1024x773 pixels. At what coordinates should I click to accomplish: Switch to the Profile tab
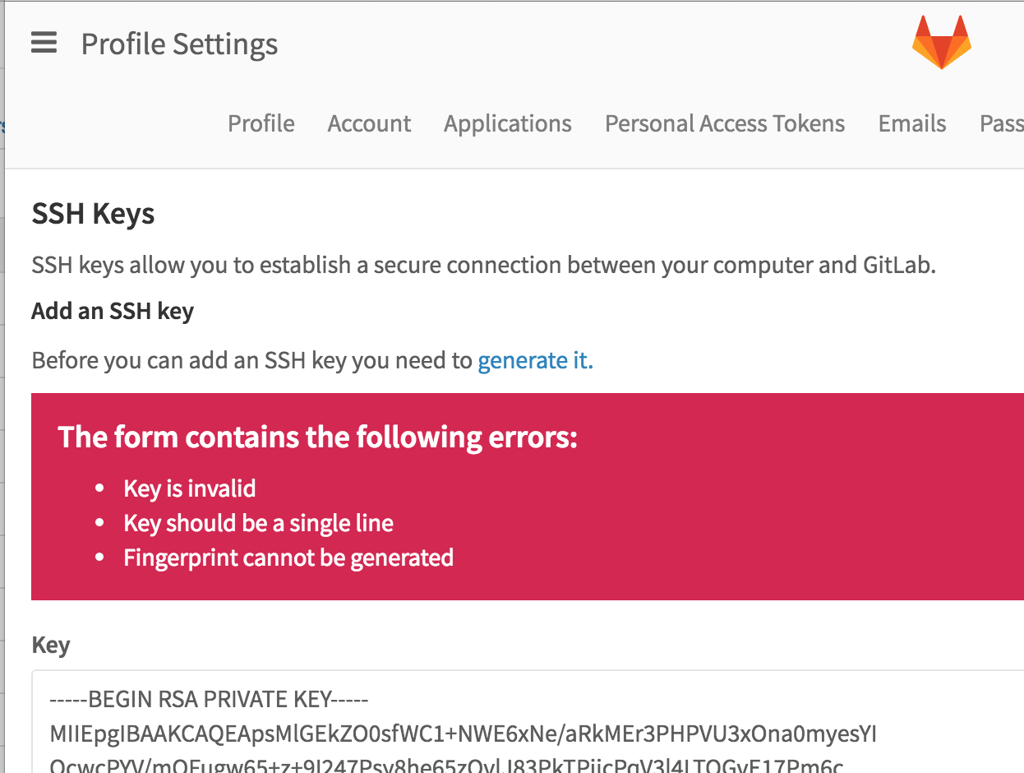point(261,123)
